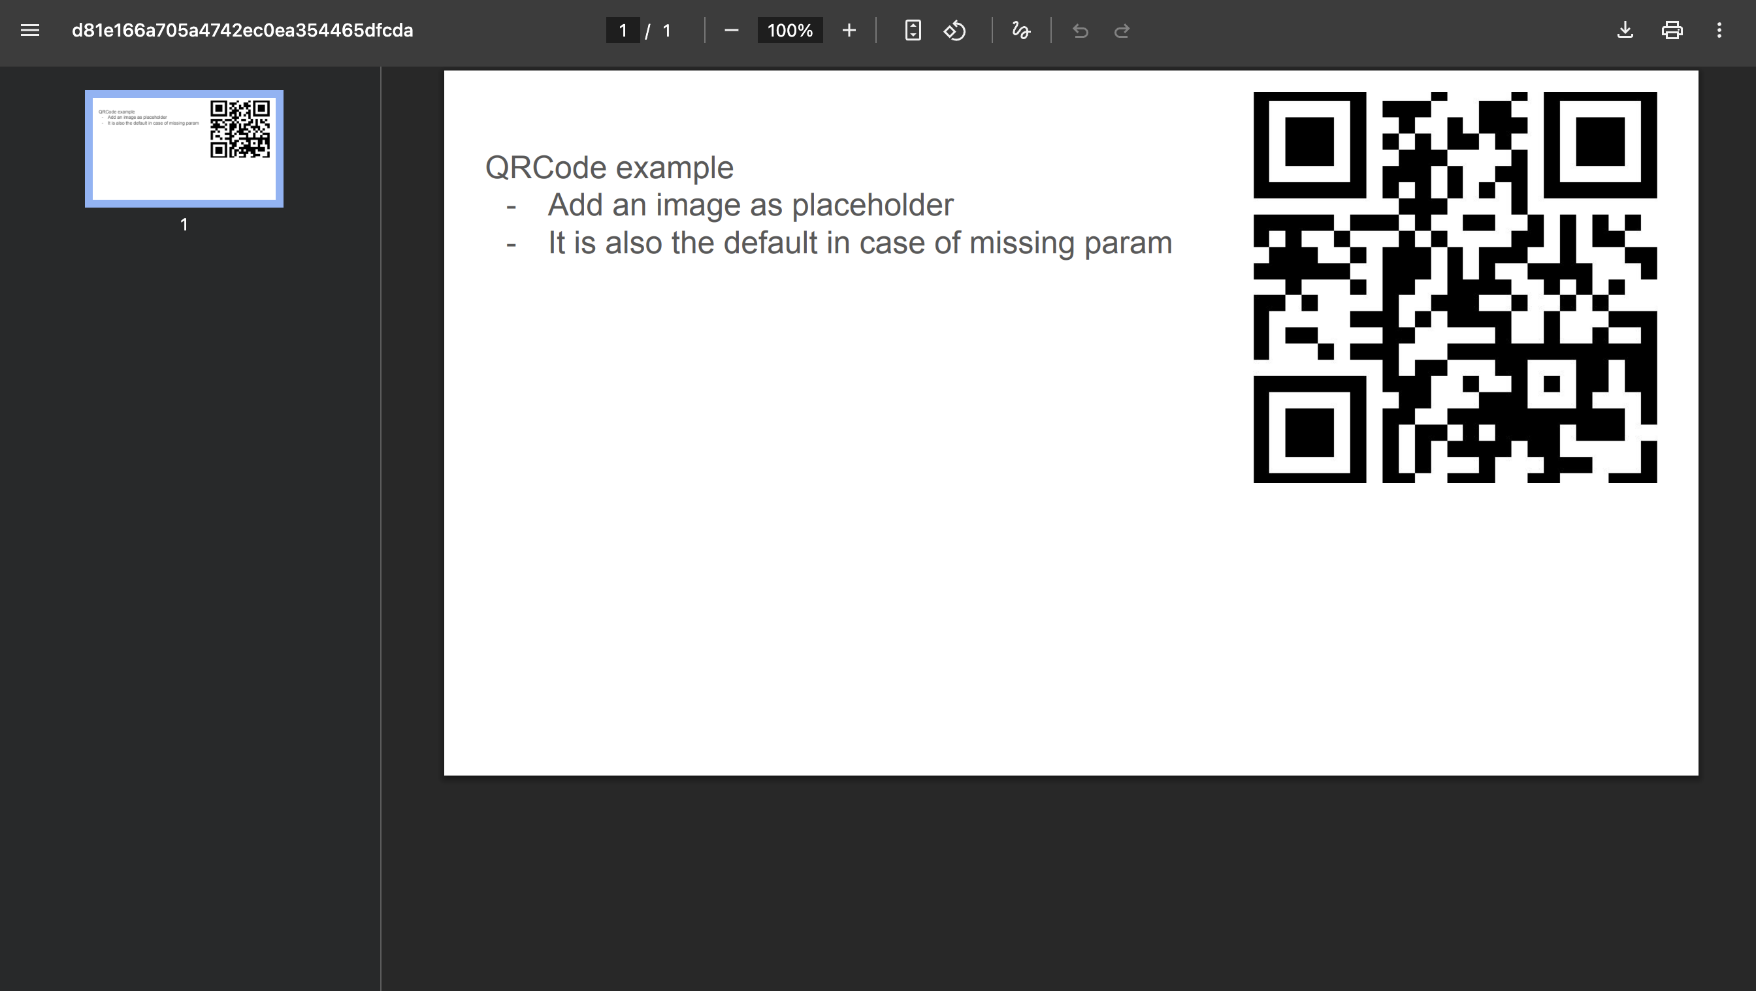Click the QR code image in the document
Screen dimensions: 1756x991
[1455, 287]
